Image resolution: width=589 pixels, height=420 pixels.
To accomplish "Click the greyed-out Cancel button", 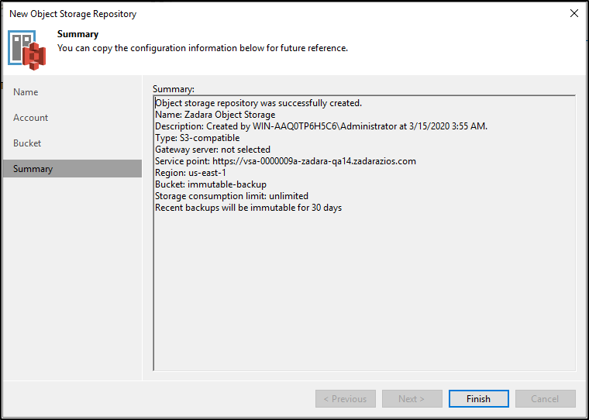I will point(546,398).
